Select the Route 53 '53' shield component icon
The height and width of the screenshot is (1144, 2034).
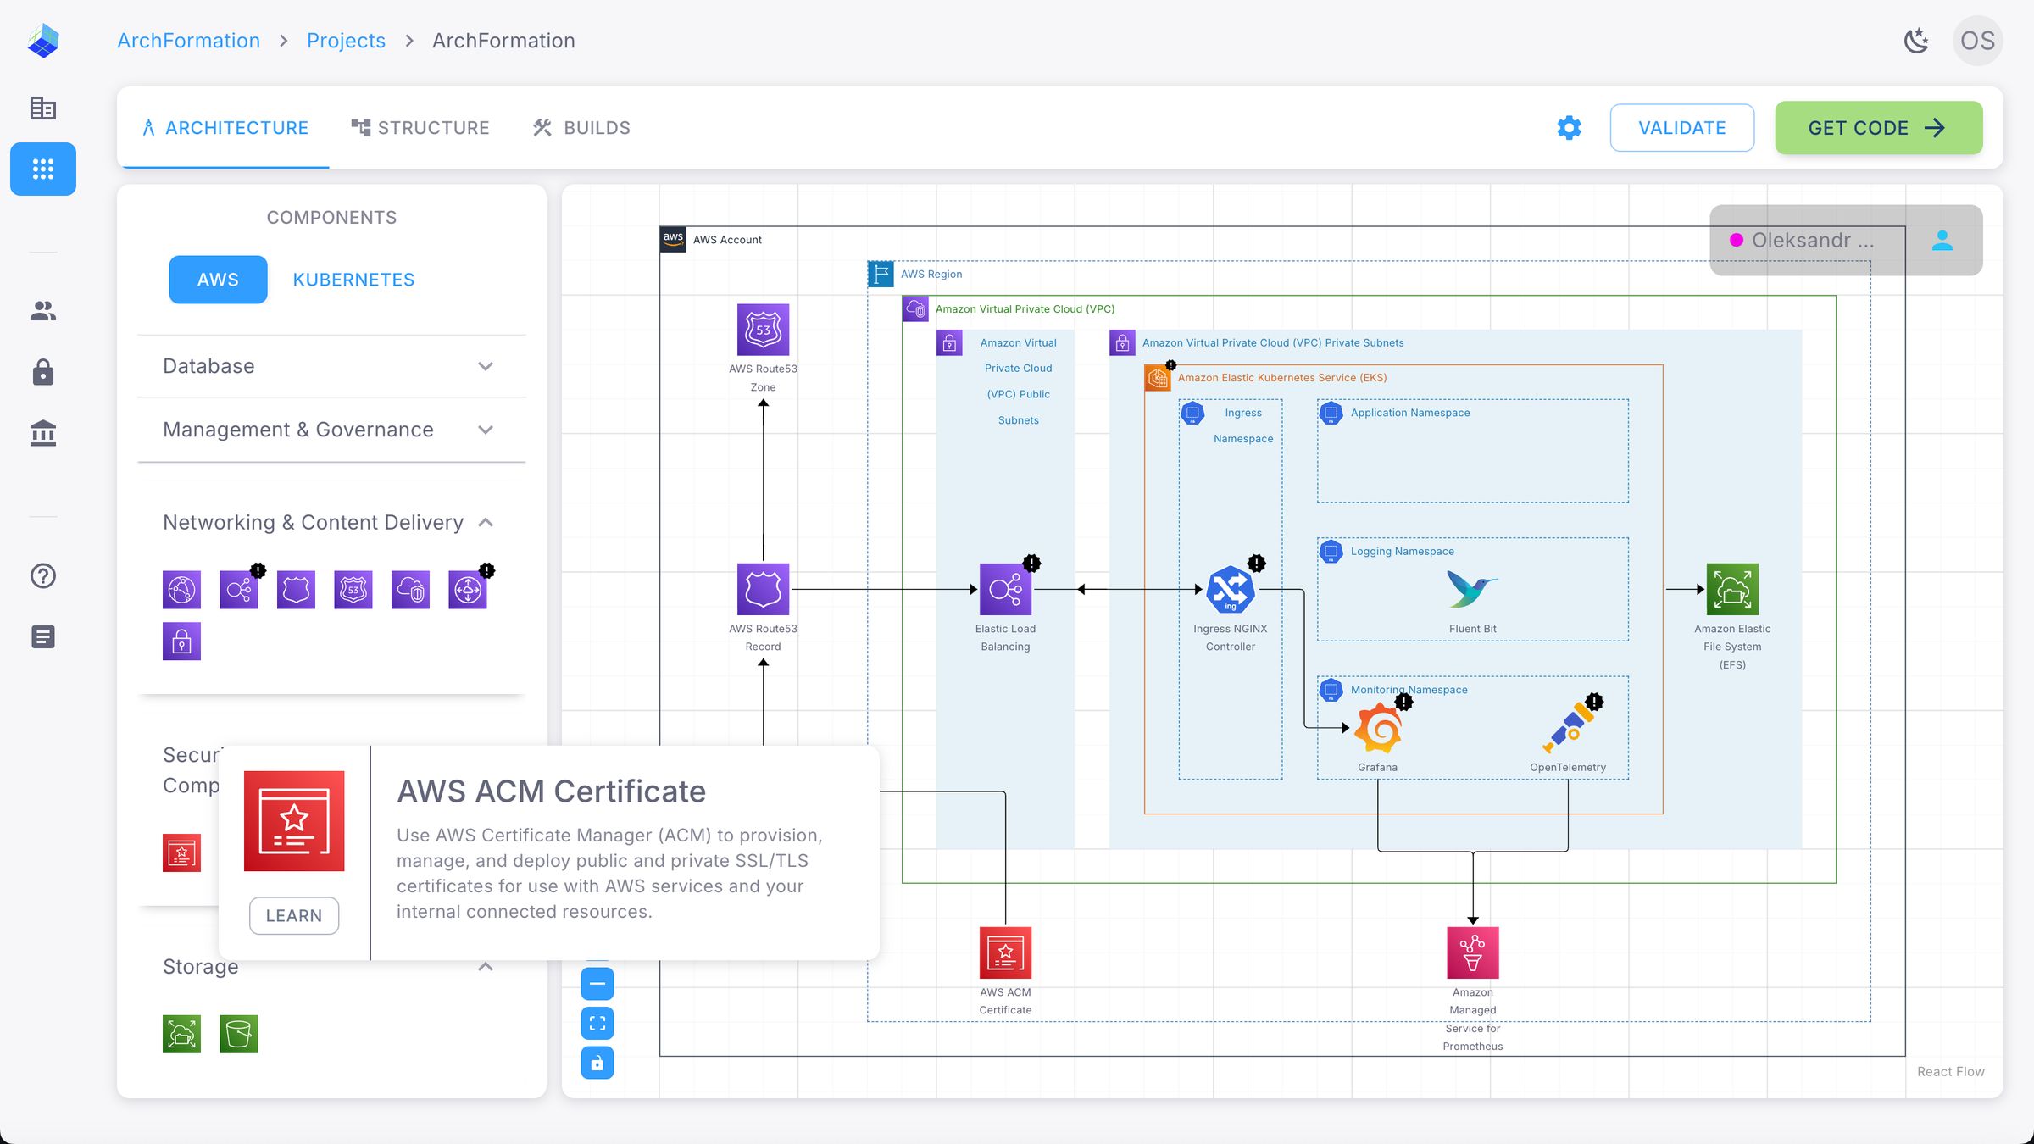tap(353, 589)
